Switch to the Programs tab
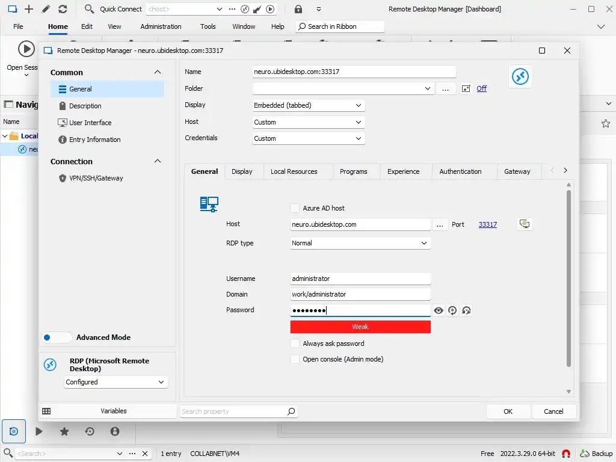Image resolution: width=616 pixels, height=462 pixels. [354, 171]
